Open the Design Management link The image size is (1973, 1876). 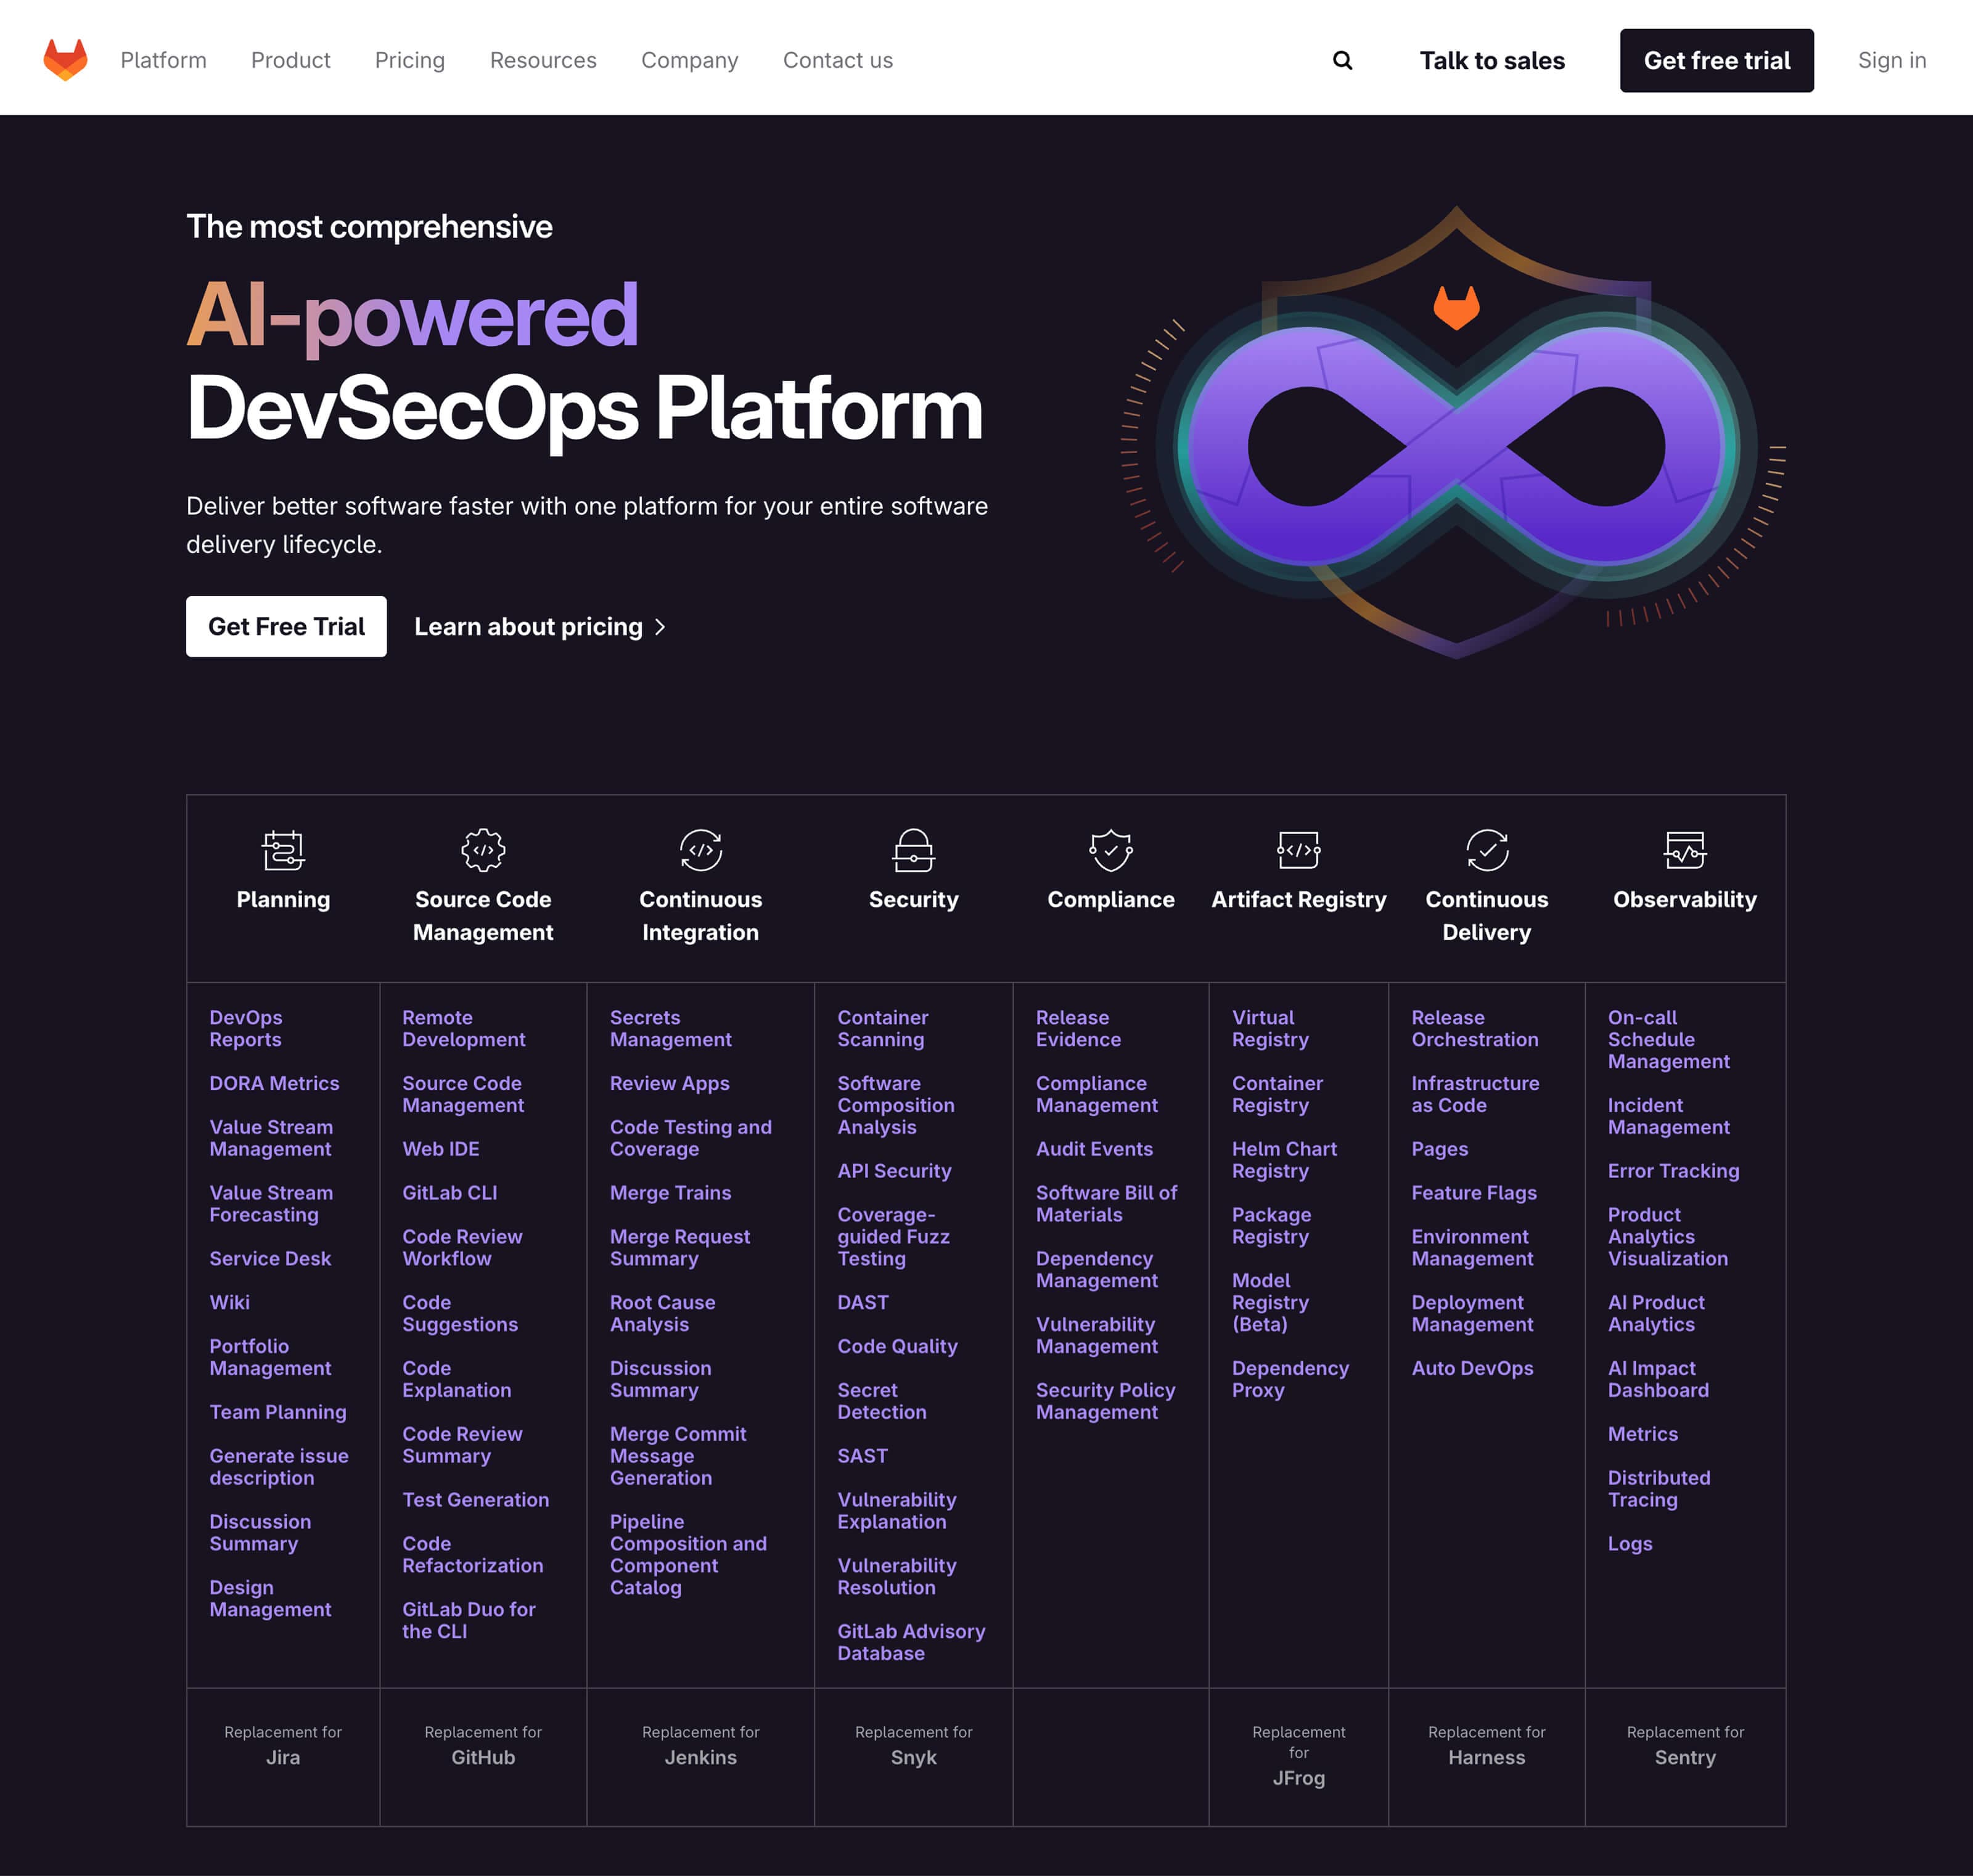(270, 1598)
